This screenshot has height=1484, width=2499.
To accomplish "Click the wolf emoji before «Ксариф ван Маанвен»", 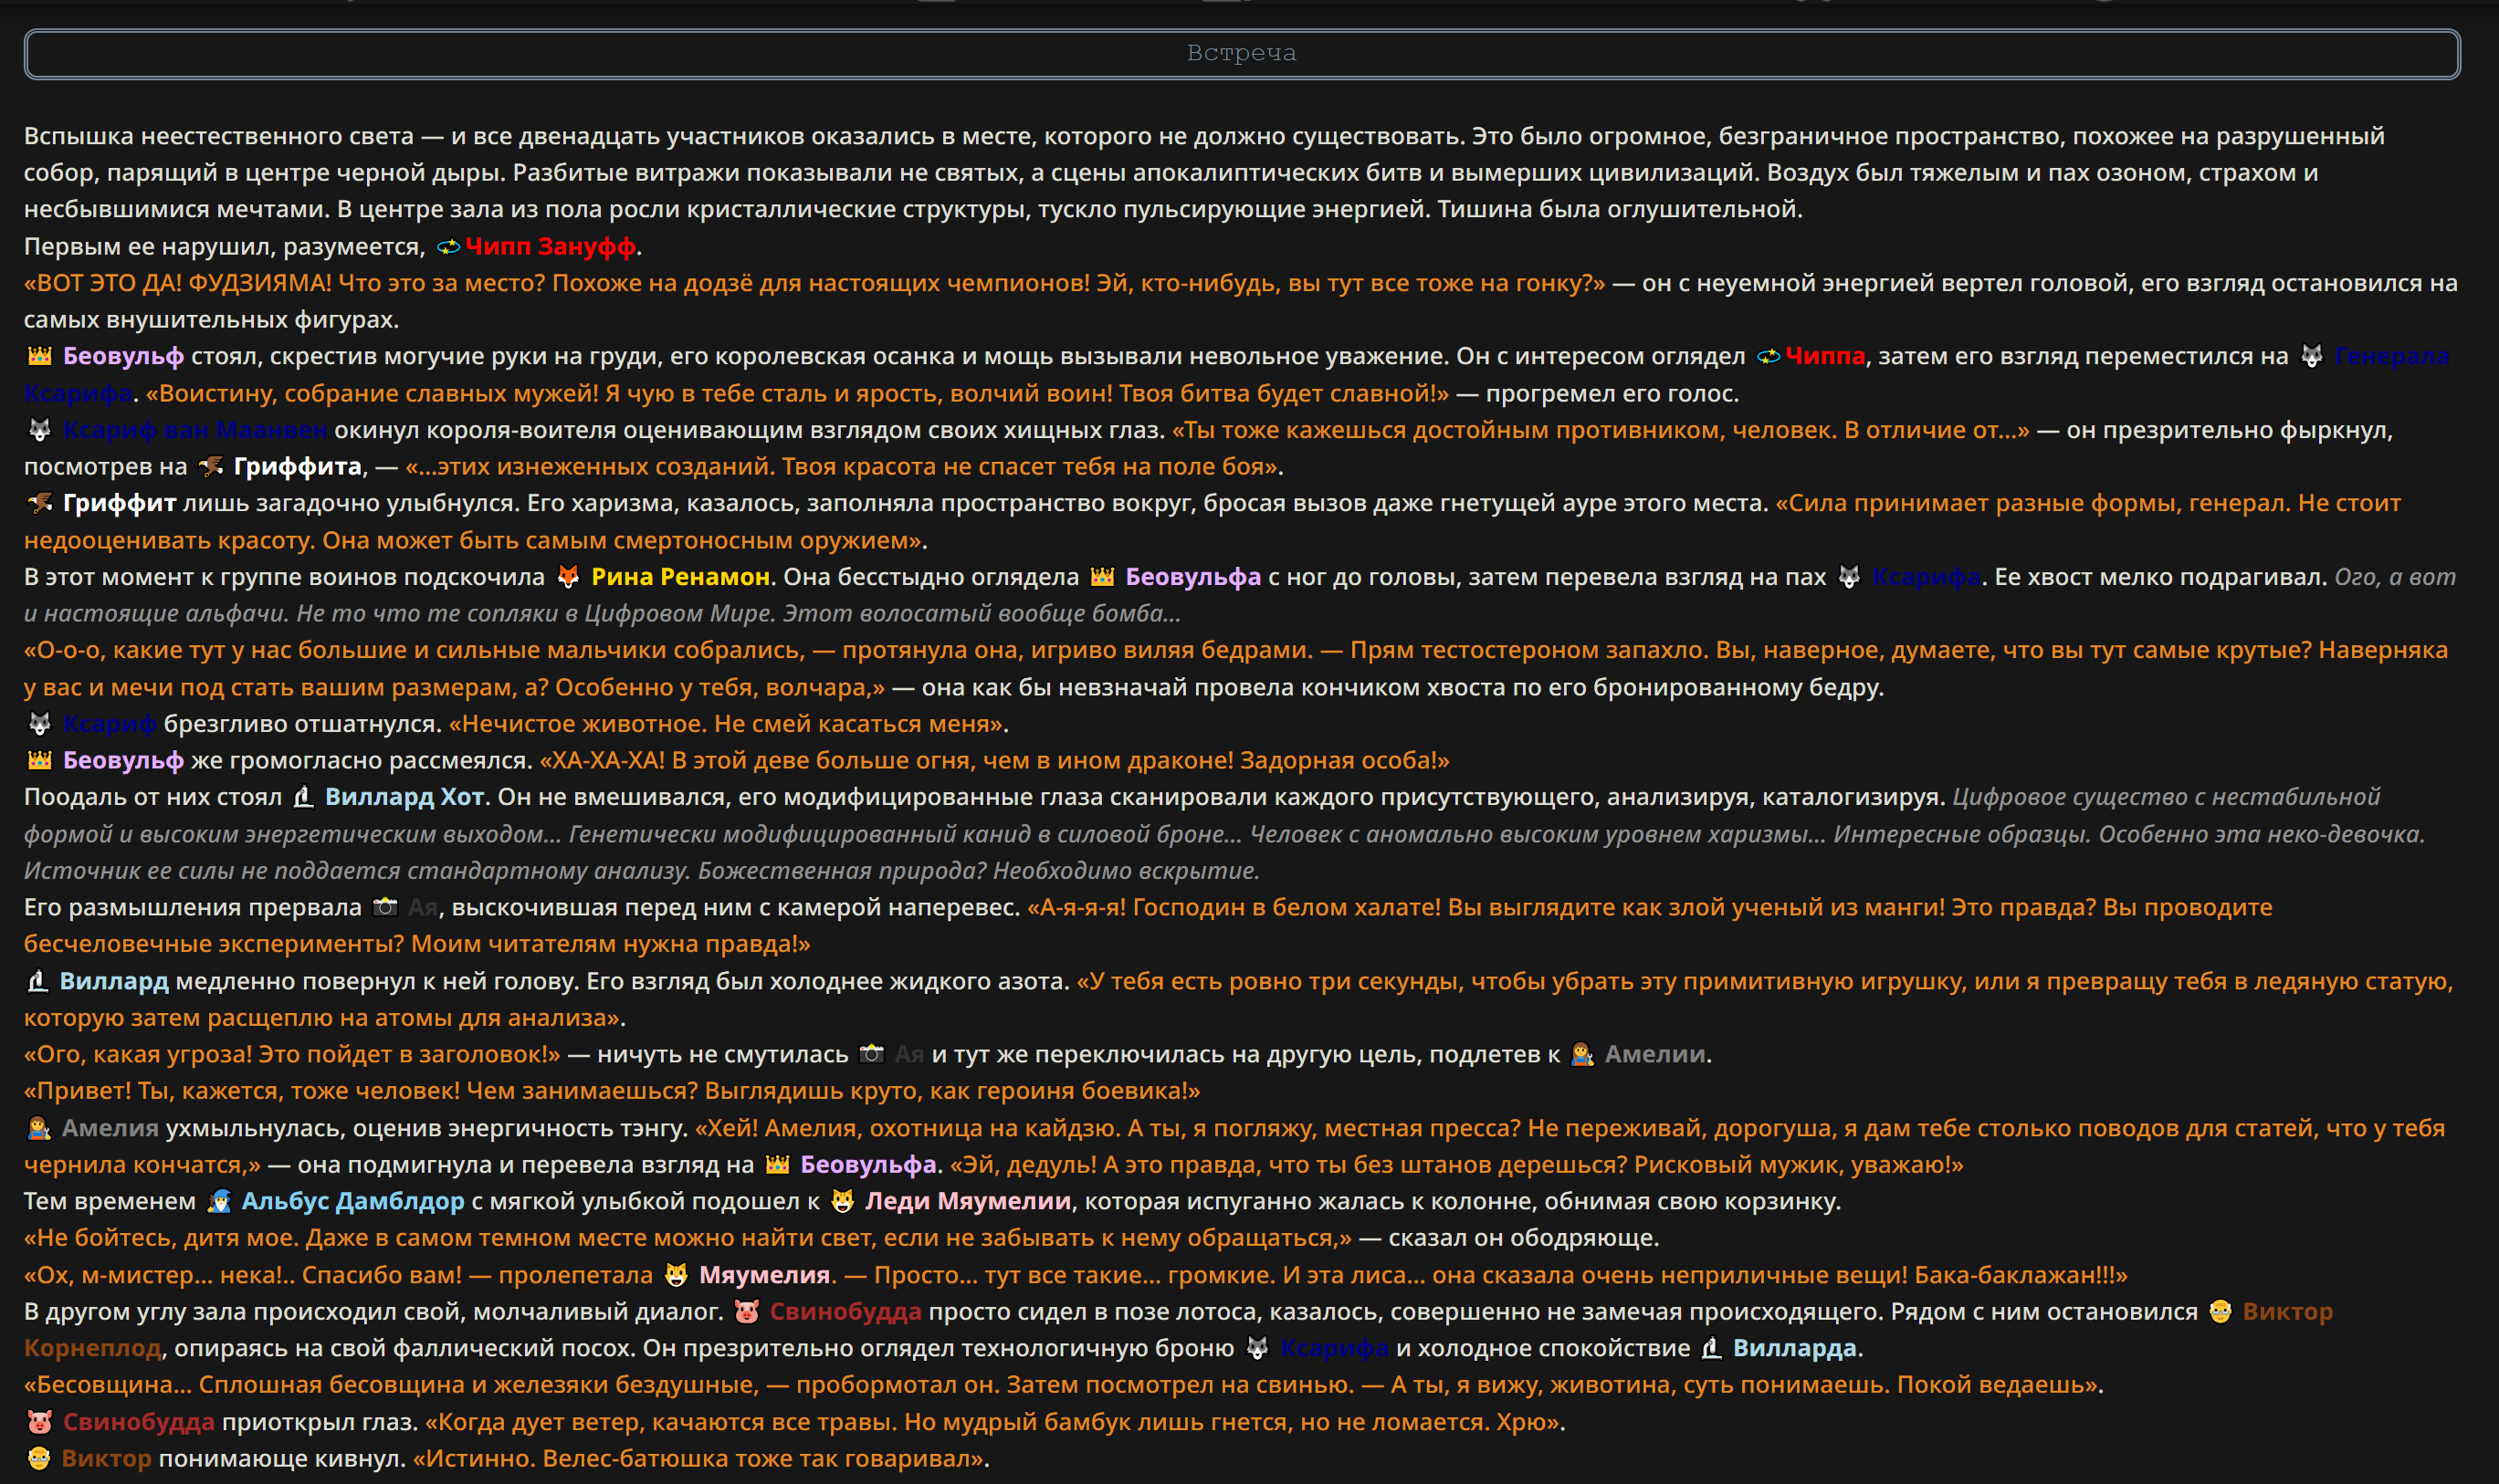I will click(x=39, y=430).
